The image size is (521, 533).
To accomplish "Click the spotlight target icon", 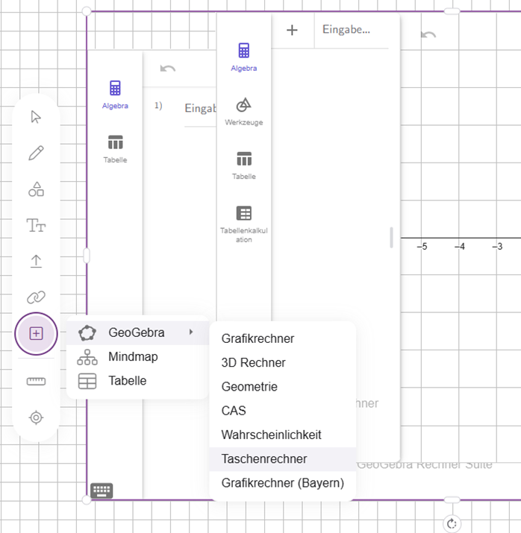I will 36,417.
